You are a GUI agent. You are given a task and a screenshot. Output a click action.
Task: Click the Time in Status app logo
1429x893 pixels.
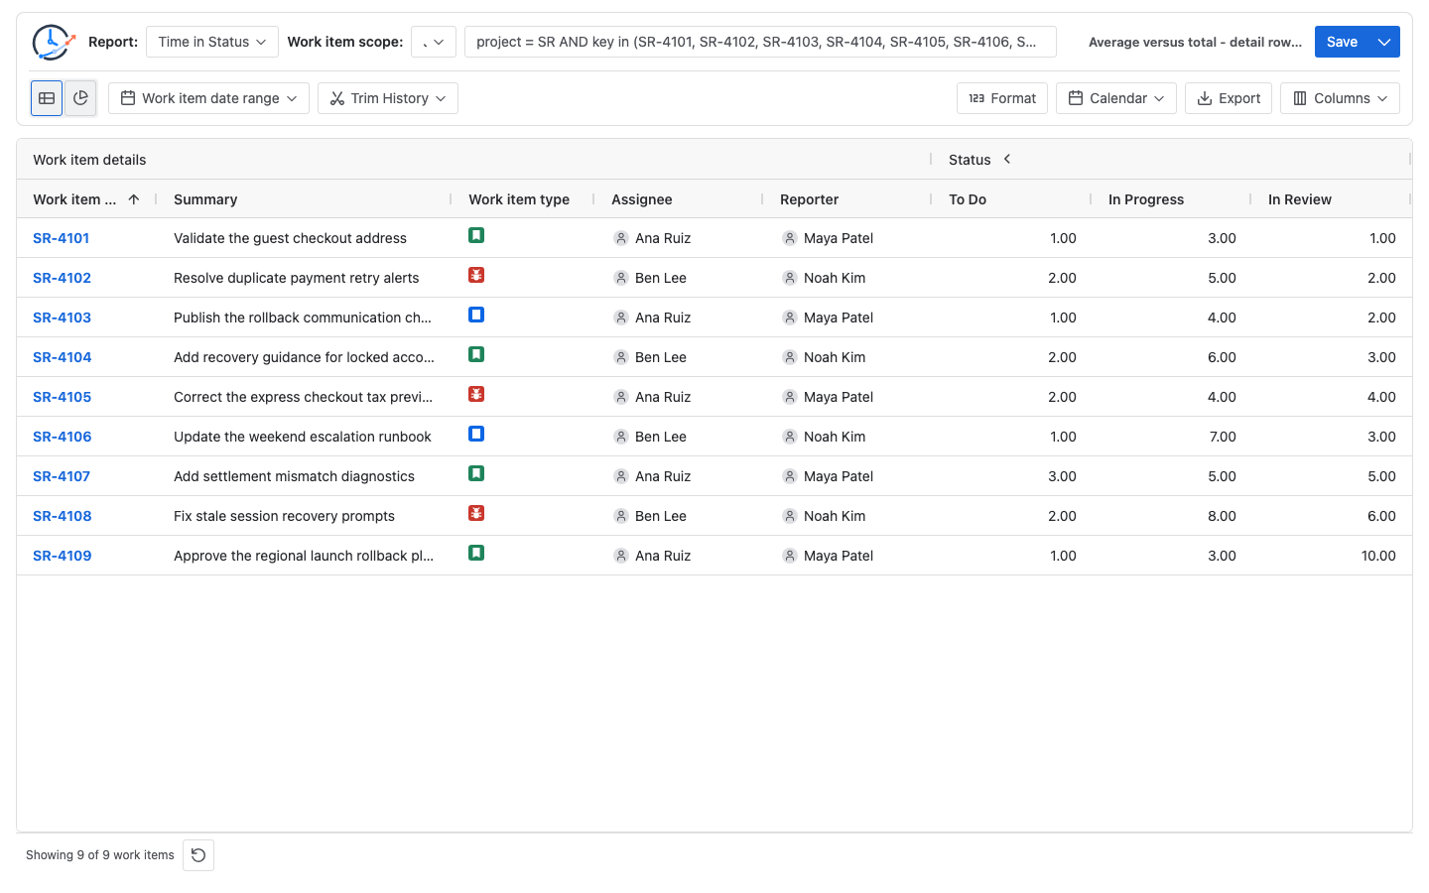point(53,42)
